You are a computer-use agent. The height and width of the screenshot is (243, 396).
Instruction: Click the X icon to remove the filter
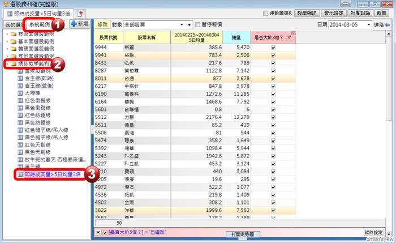pos(98,232)
